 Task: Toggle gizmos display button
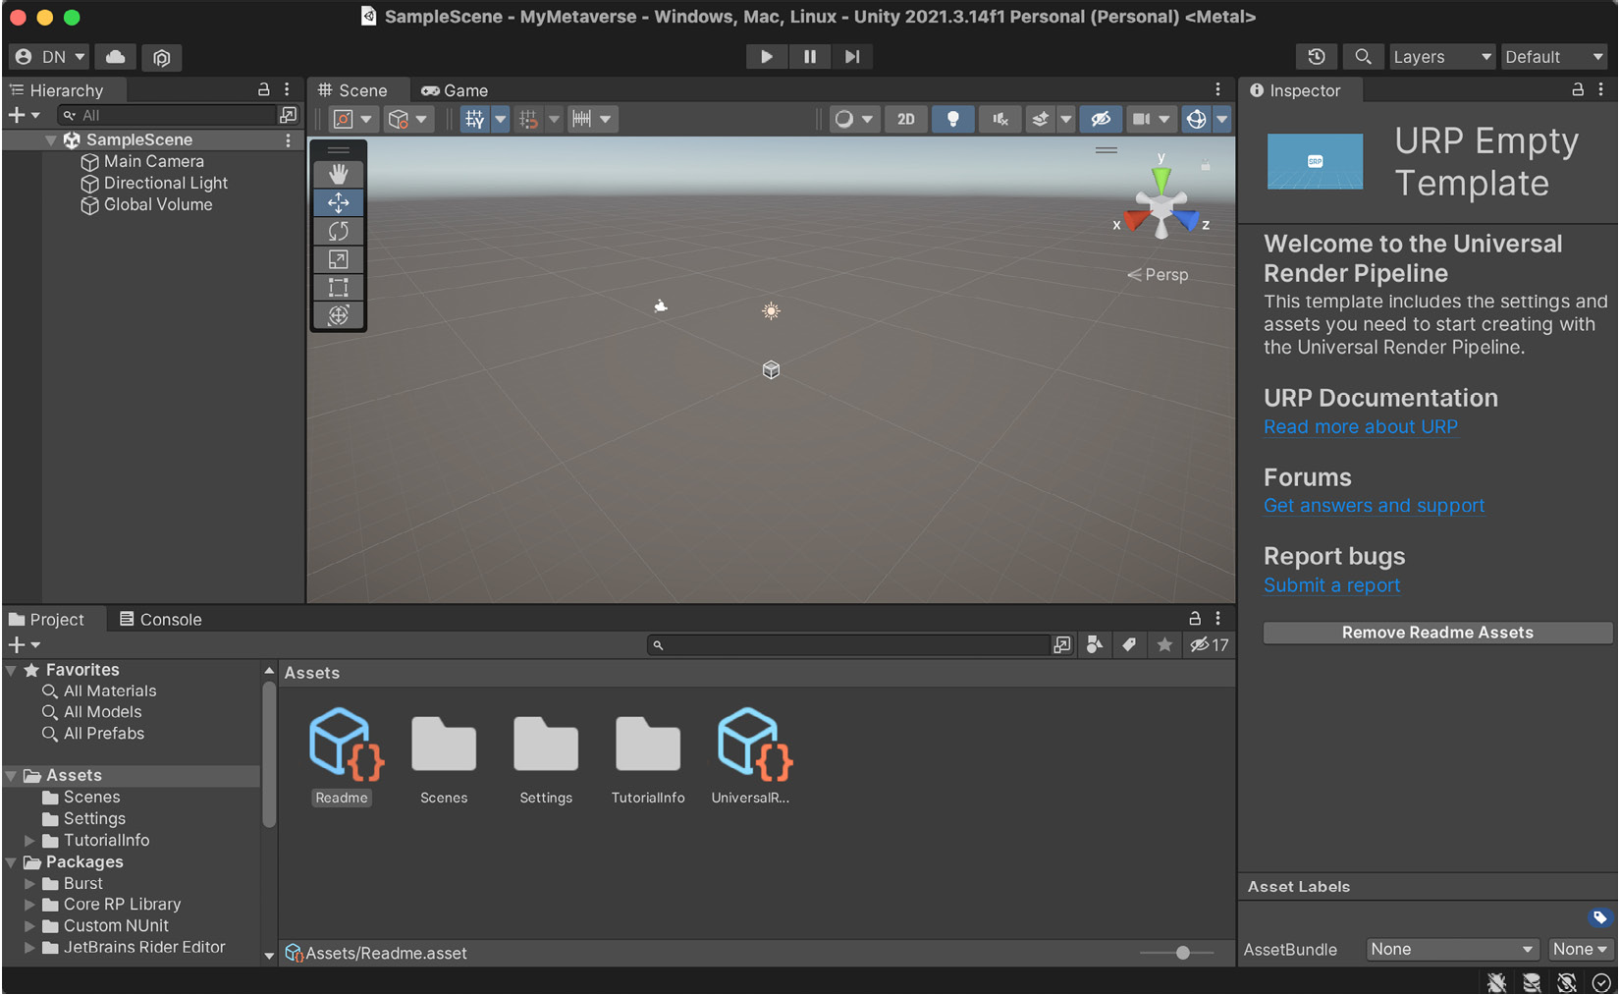click(1196, 119)
